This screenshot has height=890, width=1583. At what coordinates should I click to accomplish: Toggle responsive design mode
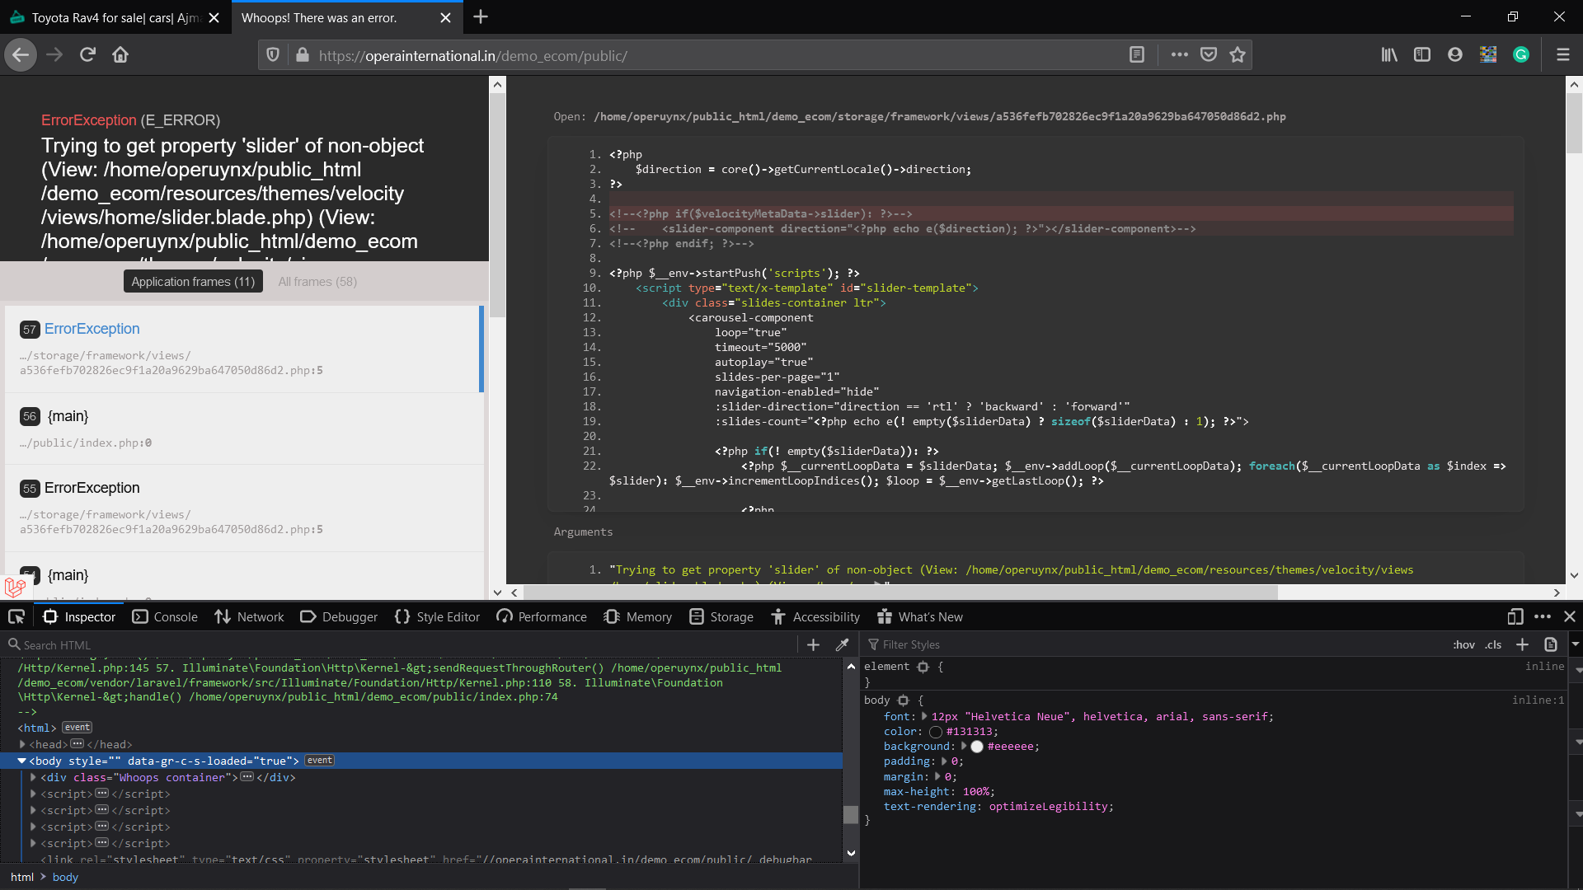point(1515,616)
